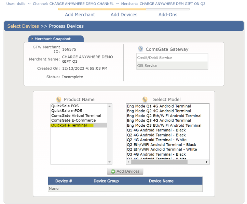This screenshot has width=247, height=204.
Task: Click the lightbulb icon next to Product Name
Action: 58,99
